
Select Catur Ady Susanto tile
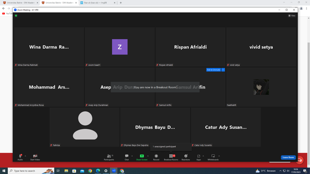(226, 127)
